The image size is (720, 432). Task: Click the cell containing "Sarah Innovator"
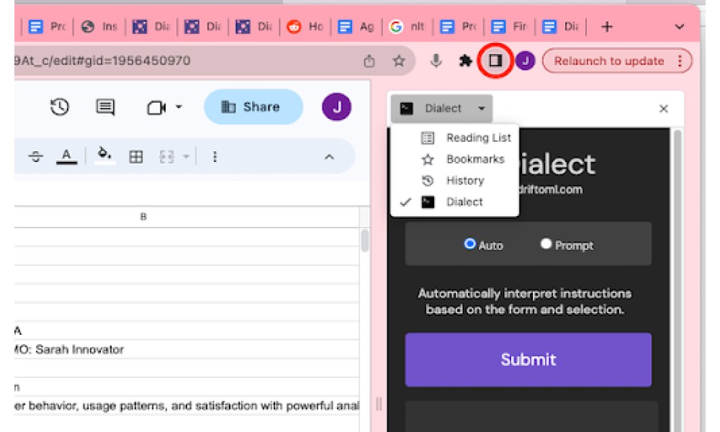(x=187, y=349)
